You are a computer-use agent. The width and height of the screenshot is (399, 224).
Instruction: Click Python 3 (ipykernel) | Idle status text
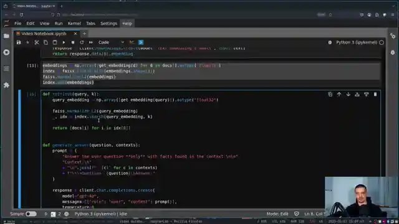tap(101, 214)
